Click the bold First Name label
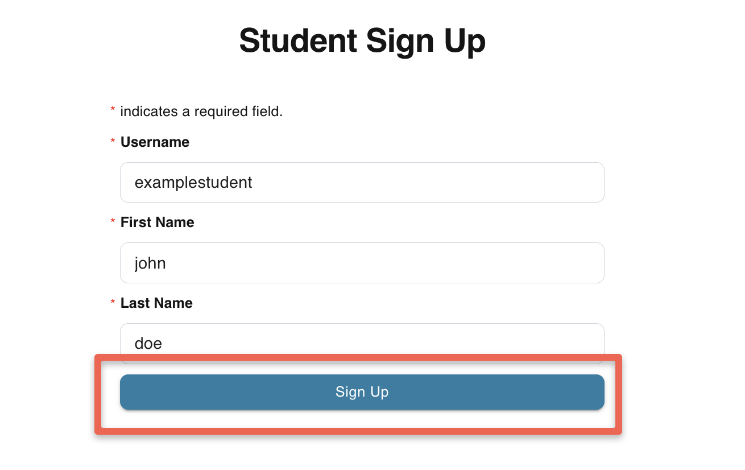The height and width of the screenshot is (470, 745). click(157, 222)
